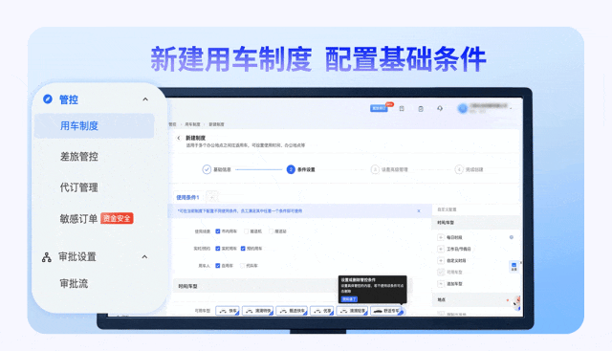Viewport: 612px width, 351px height.
Task: Select step 2 条件设置 in the wizard
Action: point(301,169)
